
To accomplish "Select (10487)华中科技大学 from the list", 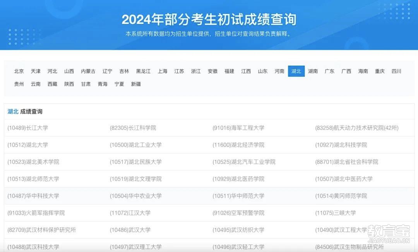I will point(33,196).
